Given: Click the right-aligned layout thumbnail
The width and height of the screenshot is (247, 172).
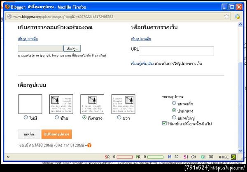Looking at the screenshot, I should click(123, 104).
